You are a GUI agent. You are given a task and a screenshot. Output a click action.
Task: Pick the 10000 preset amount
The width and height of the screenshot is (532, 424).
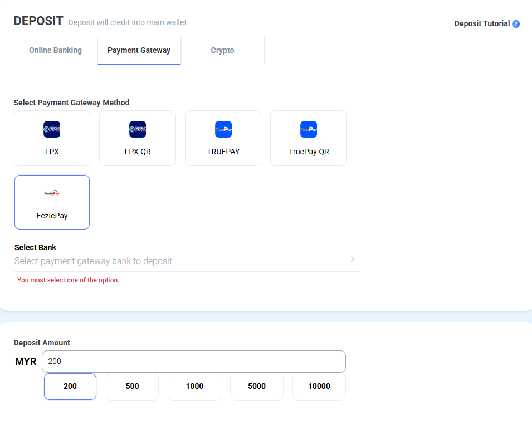319,386
